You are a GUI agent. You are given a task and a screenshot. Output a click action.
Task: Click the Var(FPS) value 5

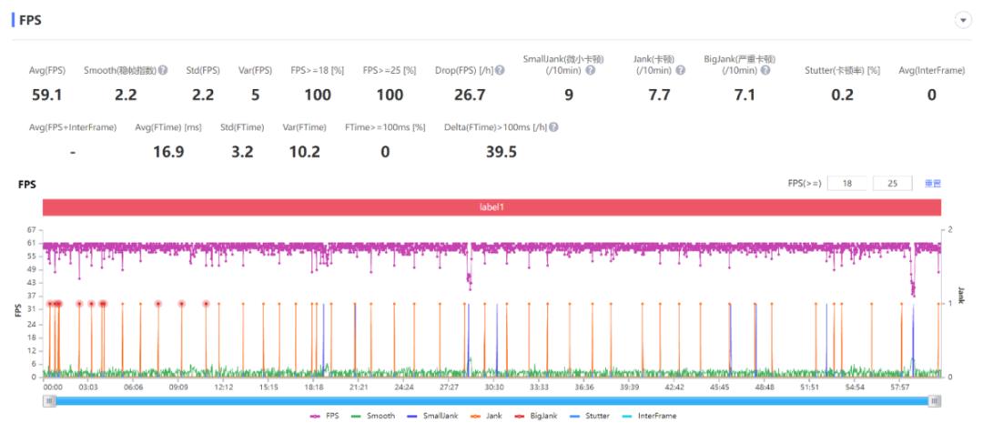tap(255, 95)
